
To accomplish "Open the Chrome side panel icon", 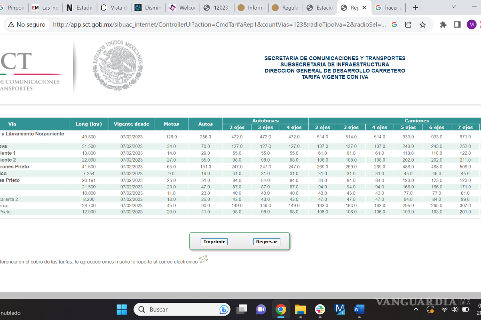I will [x=457, y=25].
